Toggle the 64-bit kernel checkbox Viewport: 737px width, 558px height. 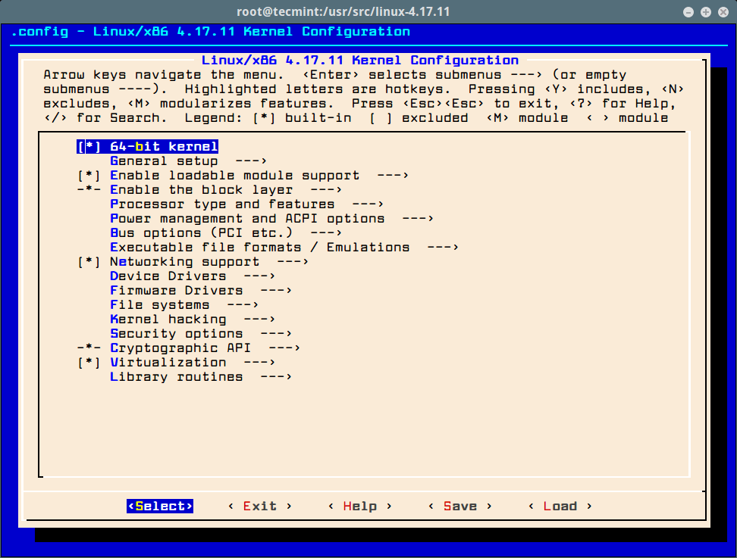(89, 147)
